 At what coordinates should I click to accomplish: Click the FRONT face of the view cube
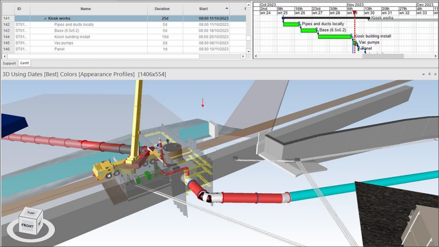pos(27,226)
